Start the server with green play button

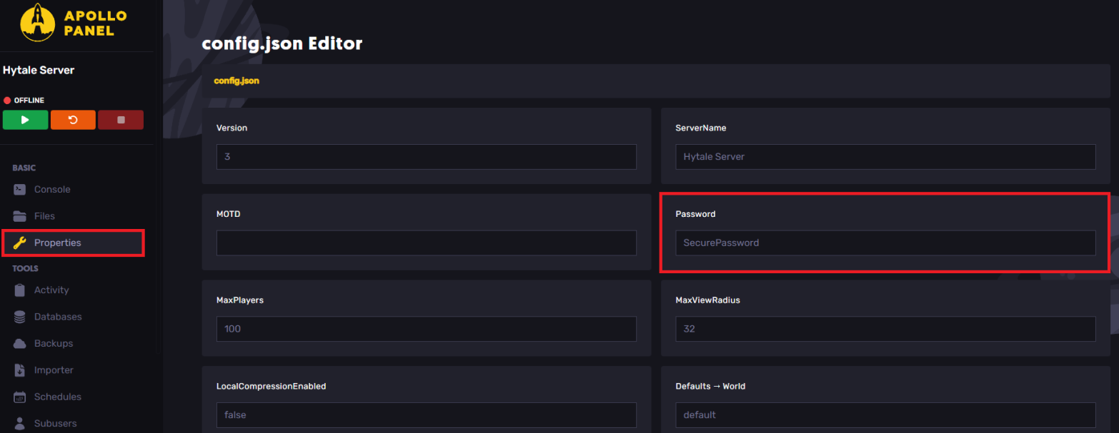tap(25, 120)
